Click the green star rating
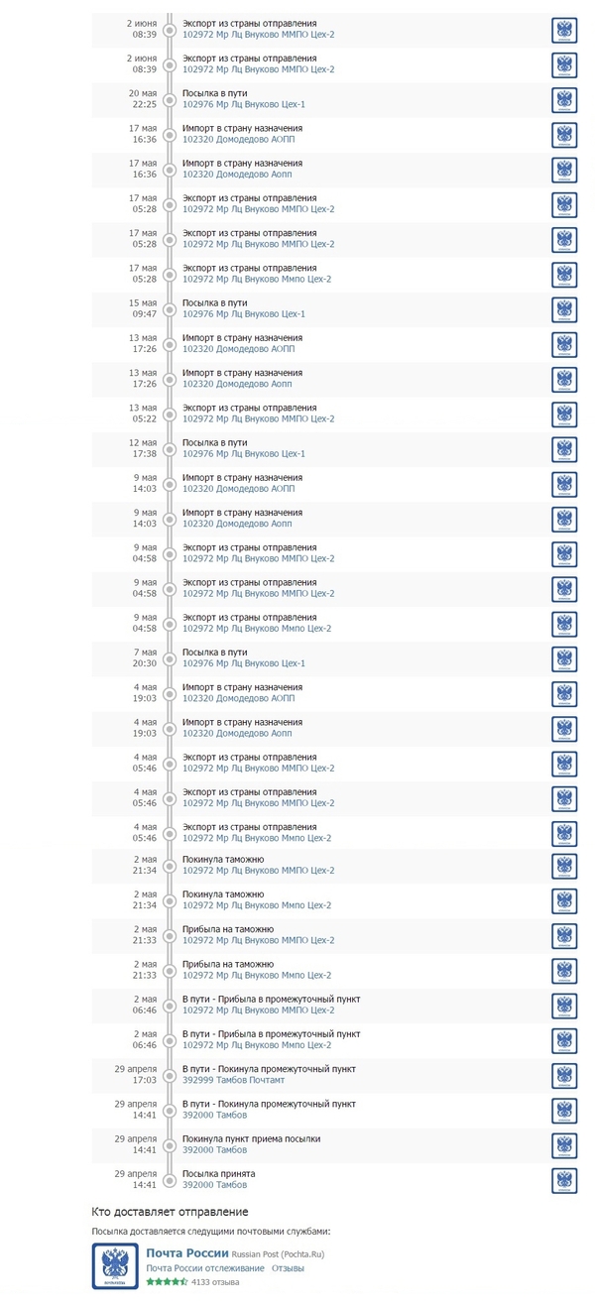The height and width of the screenshot is (1307, 595). [167, 1282]
